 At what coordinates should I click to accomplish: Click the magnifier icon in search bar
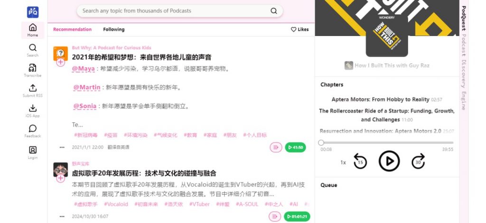pyautogui.click(x=274, y=11)
